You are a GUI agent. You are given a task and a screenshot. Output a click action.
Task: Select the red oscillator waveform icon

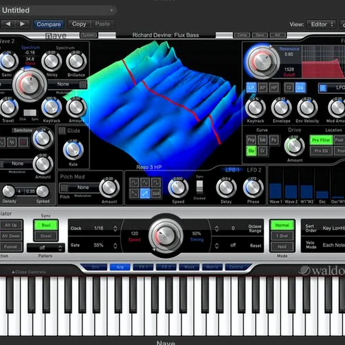coord(23,142)
